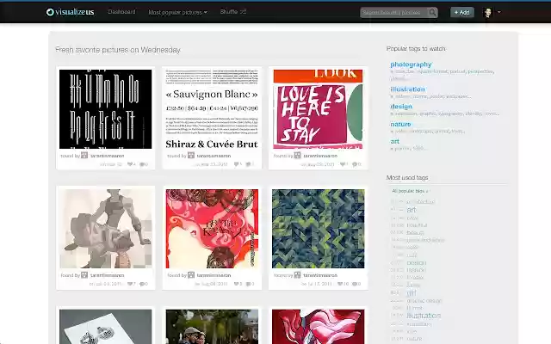Click illustration in the Most used tags list

[424, 316]
